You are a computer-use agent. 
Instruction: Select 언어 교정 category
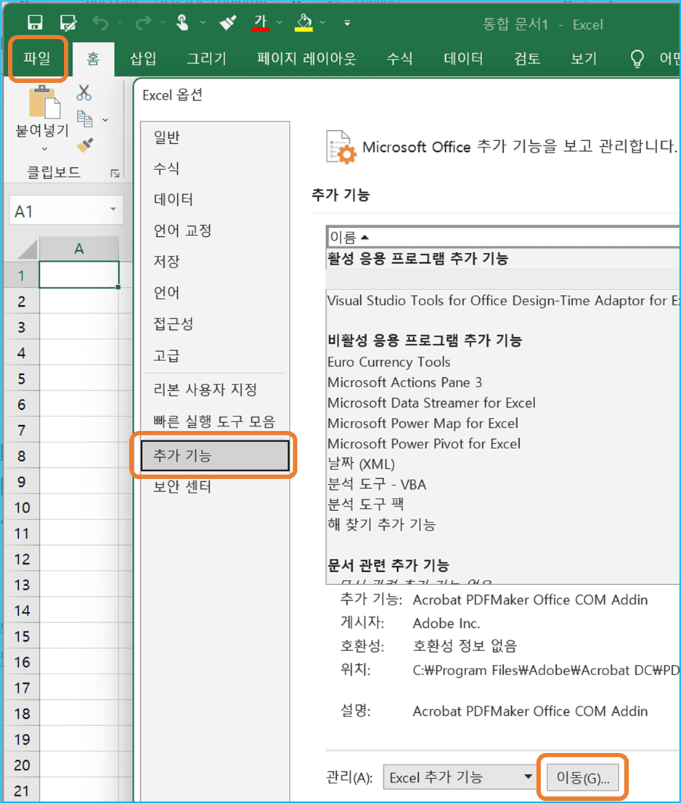pos(215,230)
